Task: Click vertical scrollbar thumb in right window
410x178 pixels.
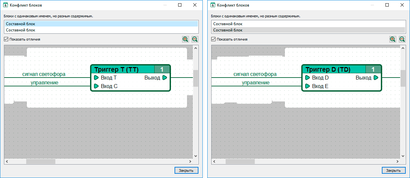Action: [x=403, y=78]
